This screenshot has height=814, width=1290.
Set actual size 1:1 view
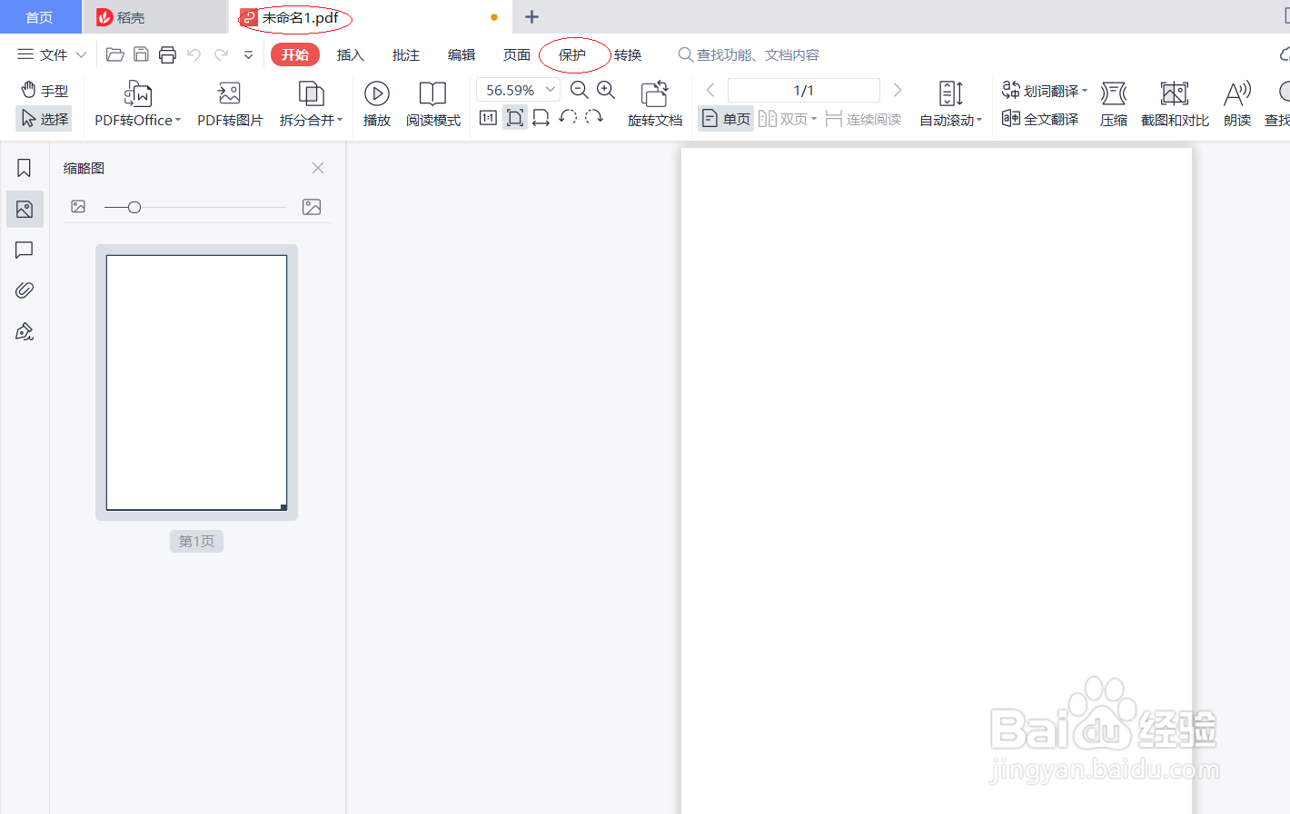[x=488, y=117]
